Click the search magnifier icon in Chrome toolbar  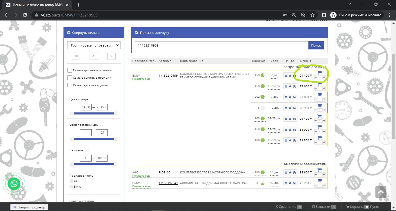tap(294, 15)
